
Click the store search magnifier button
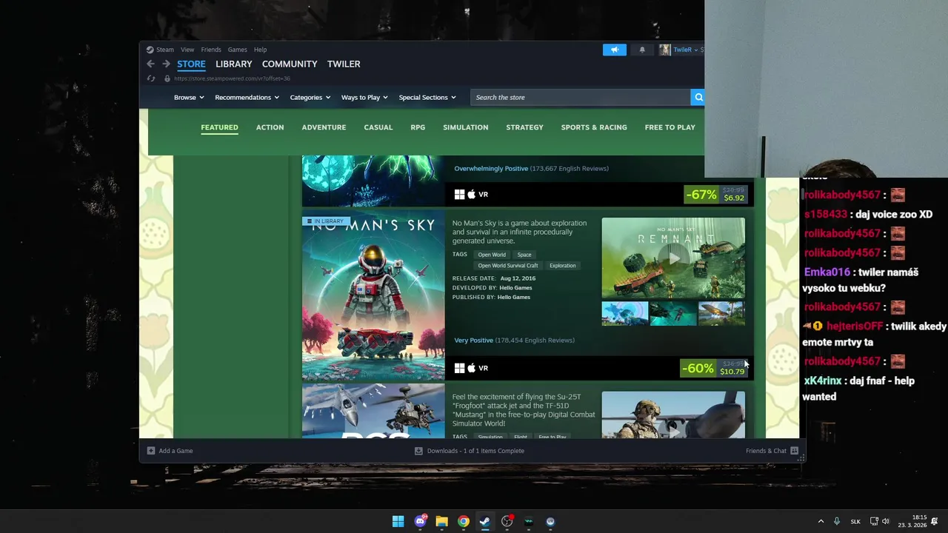pos(698,97)
